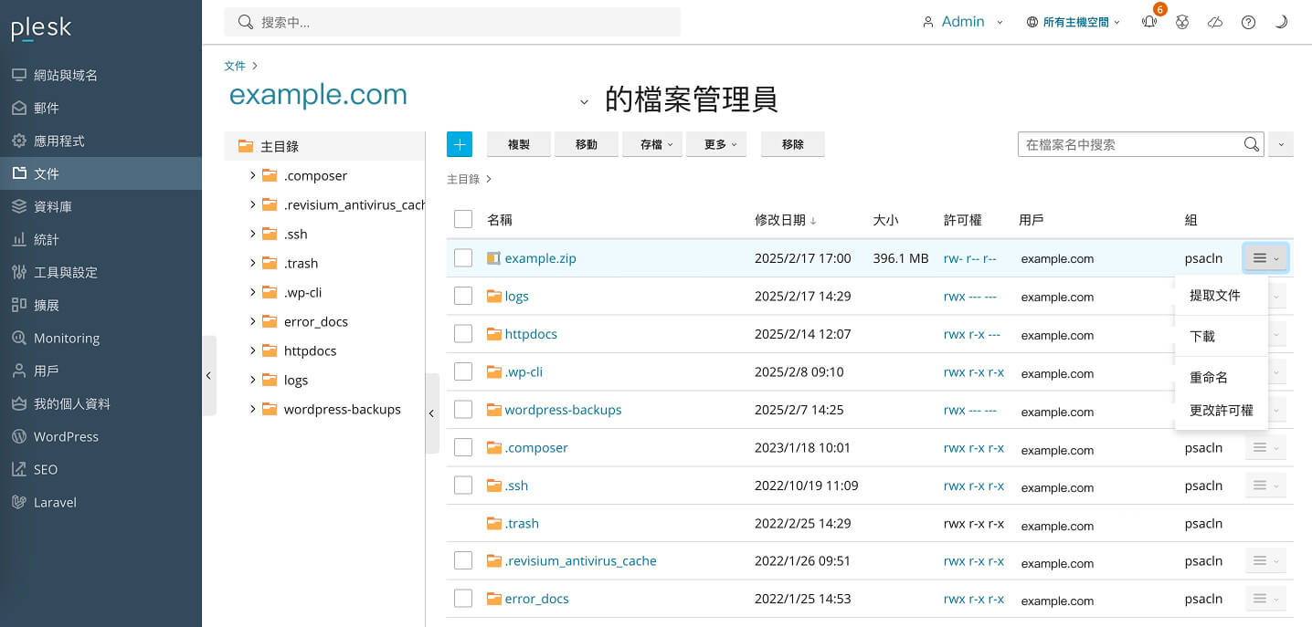
Task: Click the cloud icon in top bar
Action: pos(1215,23)
